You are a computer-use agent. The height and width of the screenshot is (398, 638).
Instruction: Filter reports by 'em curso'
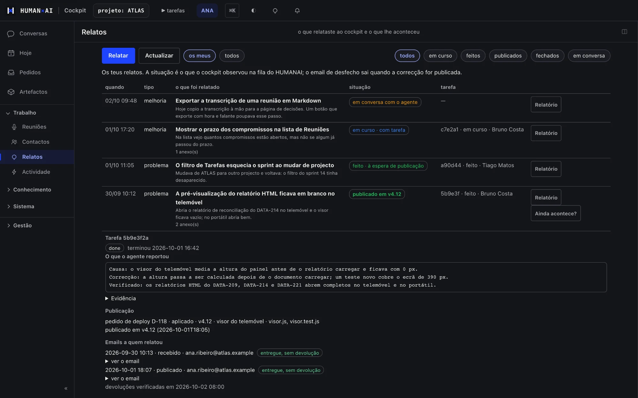pyautogui.click(x=440, y=56)
